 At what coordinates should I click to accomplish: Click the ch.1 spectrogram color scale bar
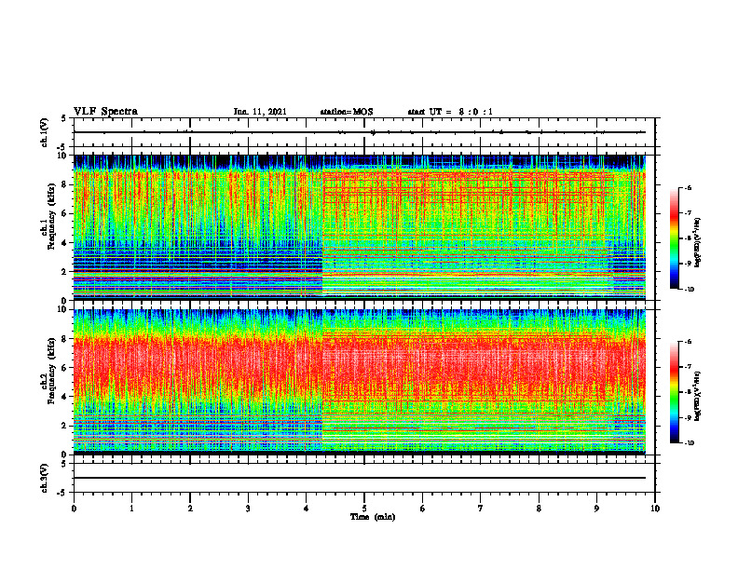tap(674, 238)
